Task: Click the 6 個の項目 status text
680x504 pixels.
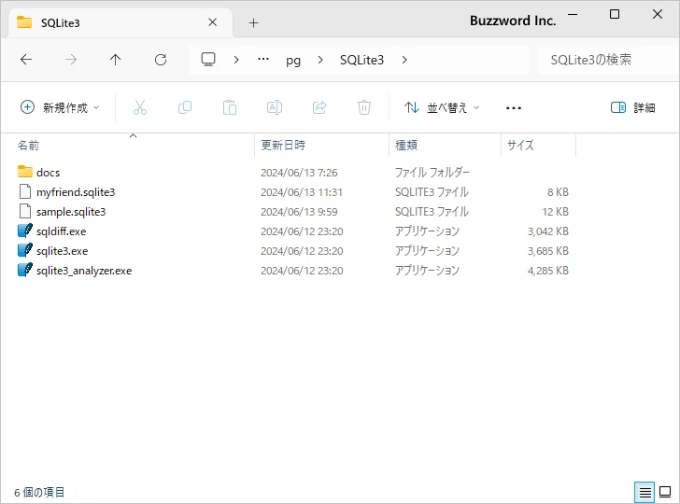Action: pos(39,492)
